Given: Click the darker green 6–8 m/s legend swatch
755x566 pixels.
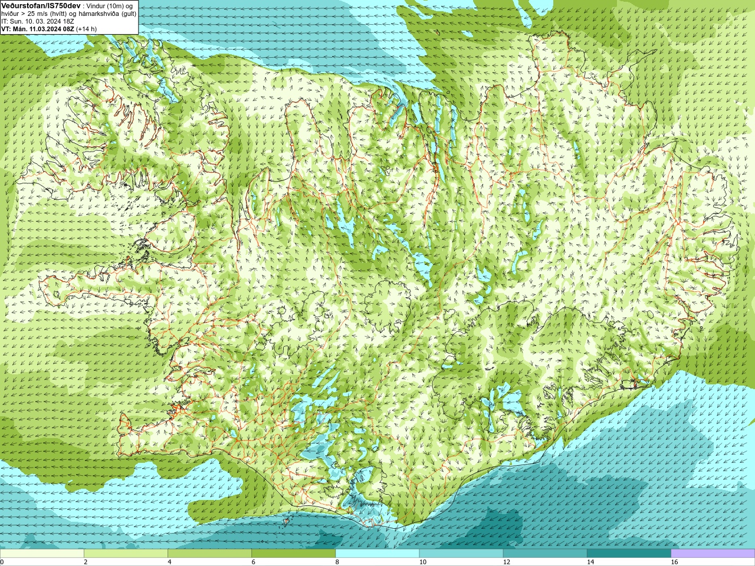Looking at the screenshot, I should click(294, 553).
